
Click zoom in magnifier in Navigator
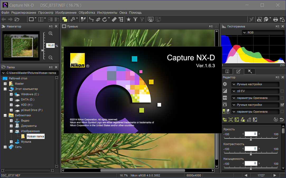click(50, 33)
